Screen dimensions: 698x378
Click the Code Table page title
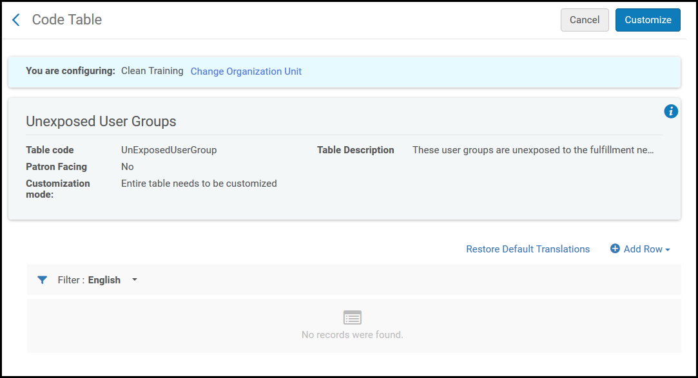(67, 20)
